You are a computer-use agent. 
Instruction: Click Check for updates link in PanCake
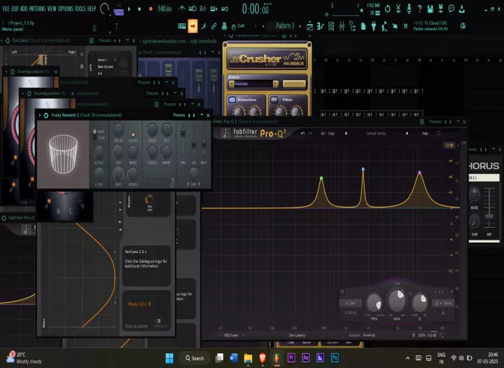click(x=136, y=326)
